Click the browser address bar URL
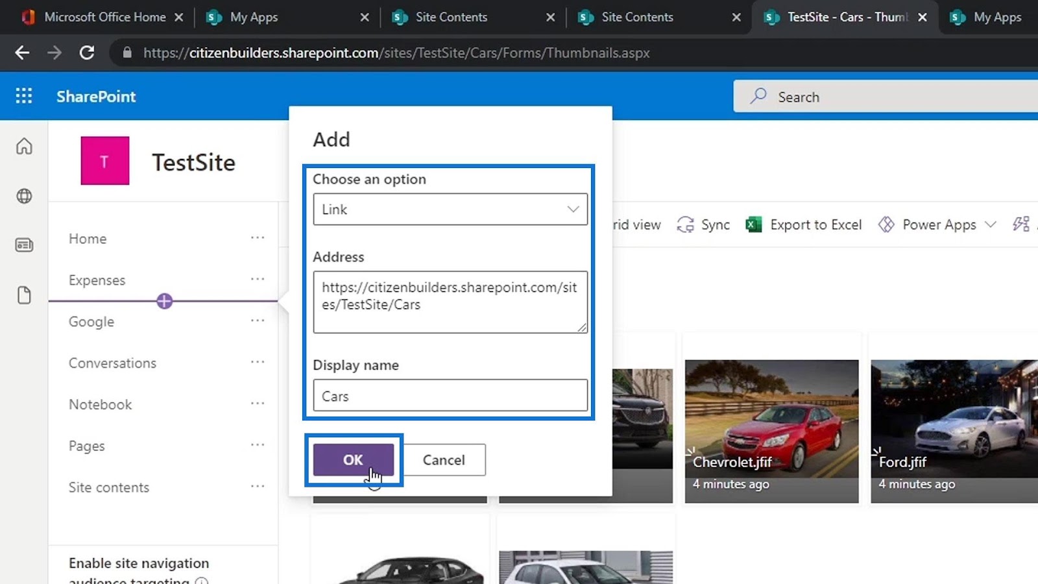Screen dimensions: 1038x584 pyautogui.click(x=396, y=53)
